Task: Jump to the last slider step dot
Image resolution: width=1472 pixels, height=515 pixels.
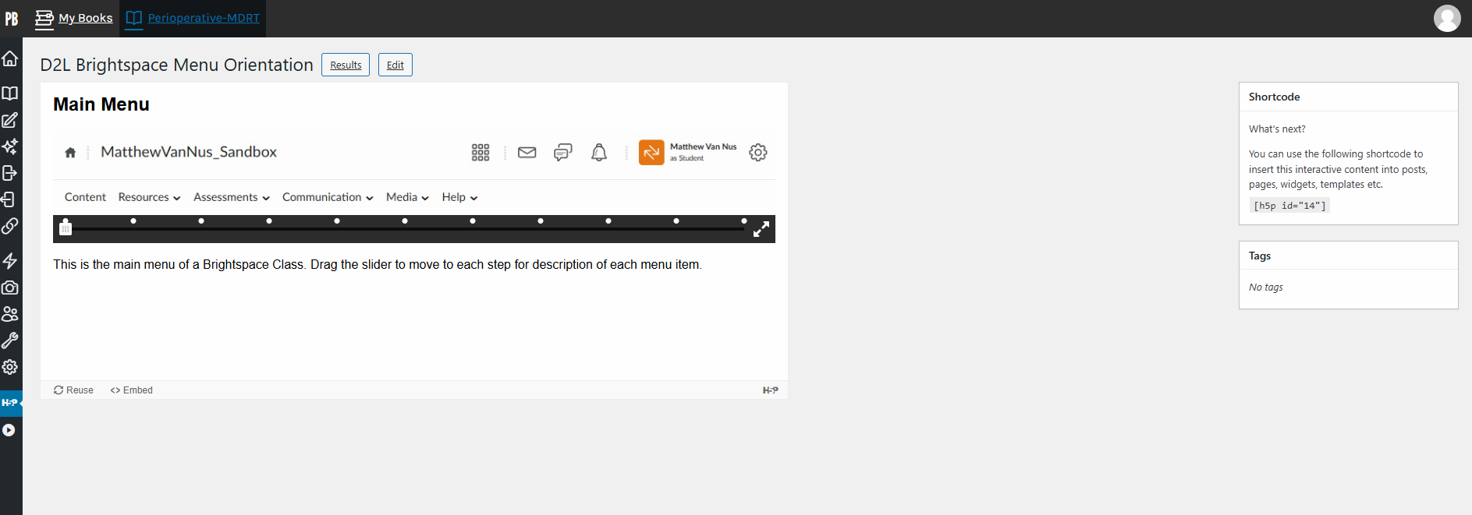Action: (744, 221)
